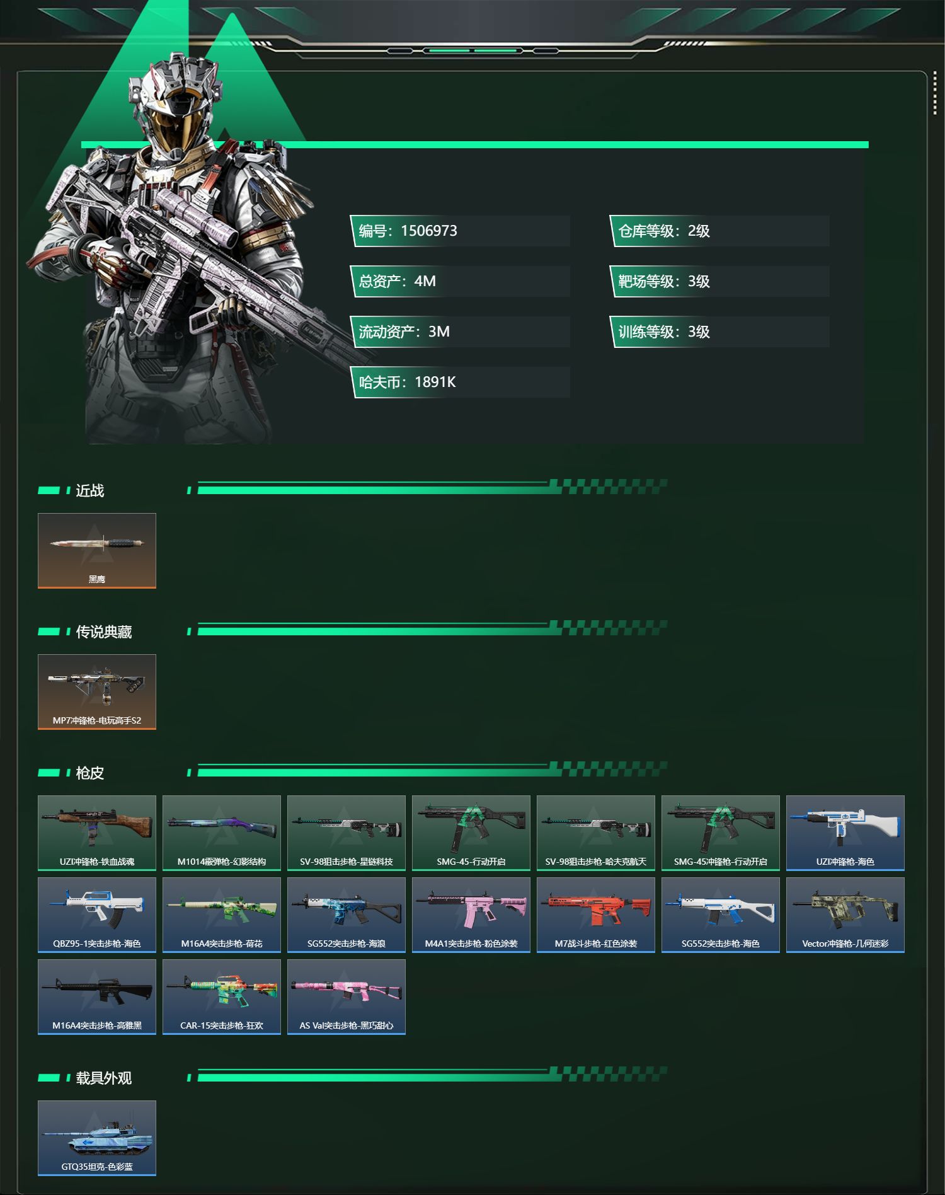Click the 仓库等级：2级 stat
The image size is (945, 1195).
click(719, 231)
